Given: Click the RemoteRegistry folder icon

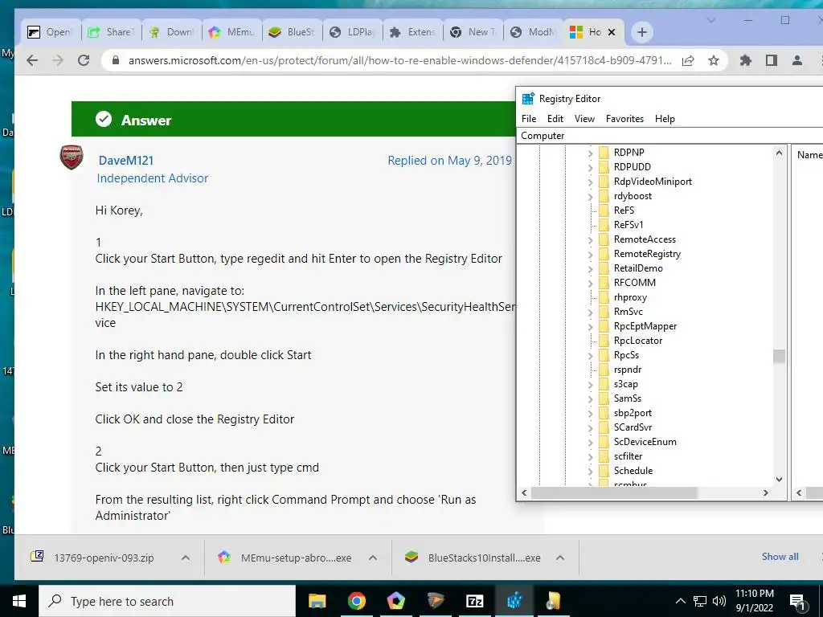Looking at the screenshot, I should pos(604,253).
